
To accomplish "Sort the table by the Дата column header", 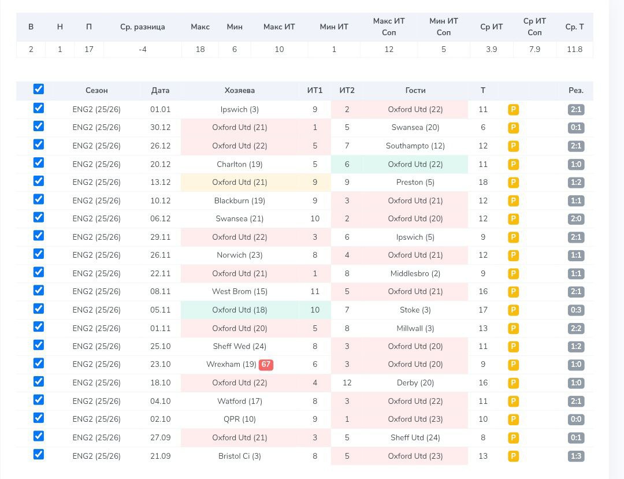I will click(x=160, y=90).
